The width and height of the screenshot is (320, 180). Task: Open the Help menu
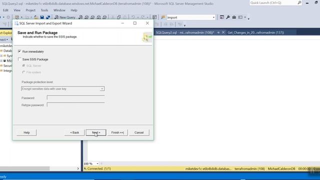click(x=74, y=10)
